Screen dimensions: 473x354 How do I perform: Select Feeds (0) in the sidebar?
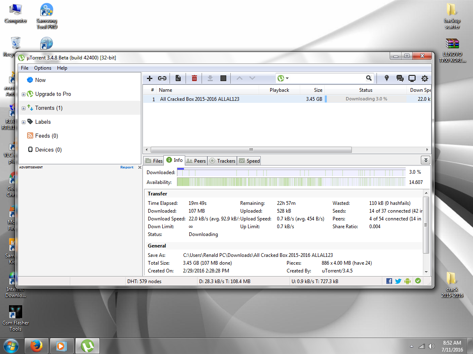coord(46,136)
